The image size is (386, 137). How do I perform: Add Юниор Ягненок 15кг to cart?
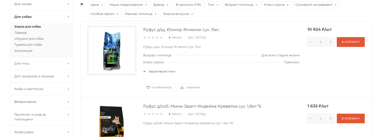pyautogui.click(x=351, y=42)
